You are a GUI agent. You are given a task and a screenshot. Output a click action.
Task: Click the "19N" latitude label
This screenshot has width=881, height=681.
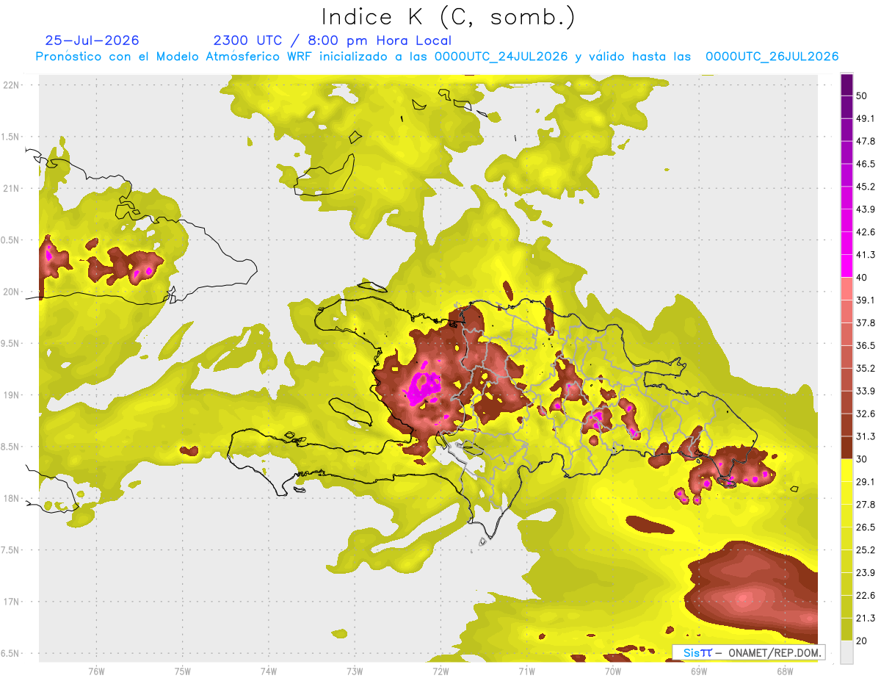pyautogui.click(x=12, y=394)
